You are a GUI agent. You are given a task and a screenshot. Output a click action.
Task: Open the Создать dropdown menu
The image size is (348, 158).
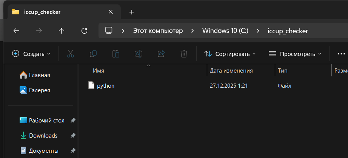pyautogui.click(x=31, y=54)
